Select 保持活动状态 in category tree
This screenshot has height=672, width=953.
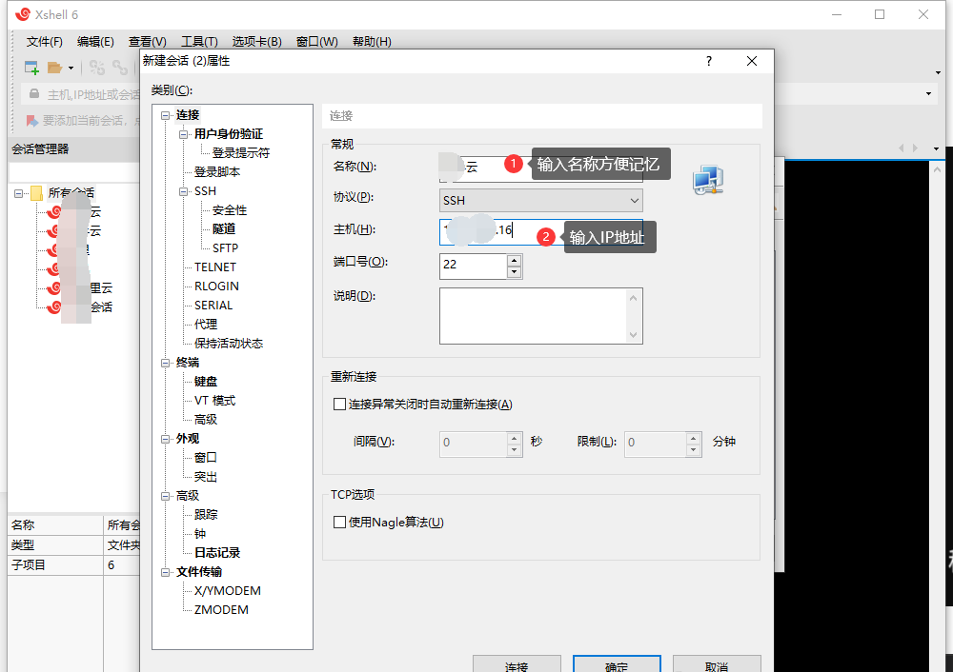229,344
